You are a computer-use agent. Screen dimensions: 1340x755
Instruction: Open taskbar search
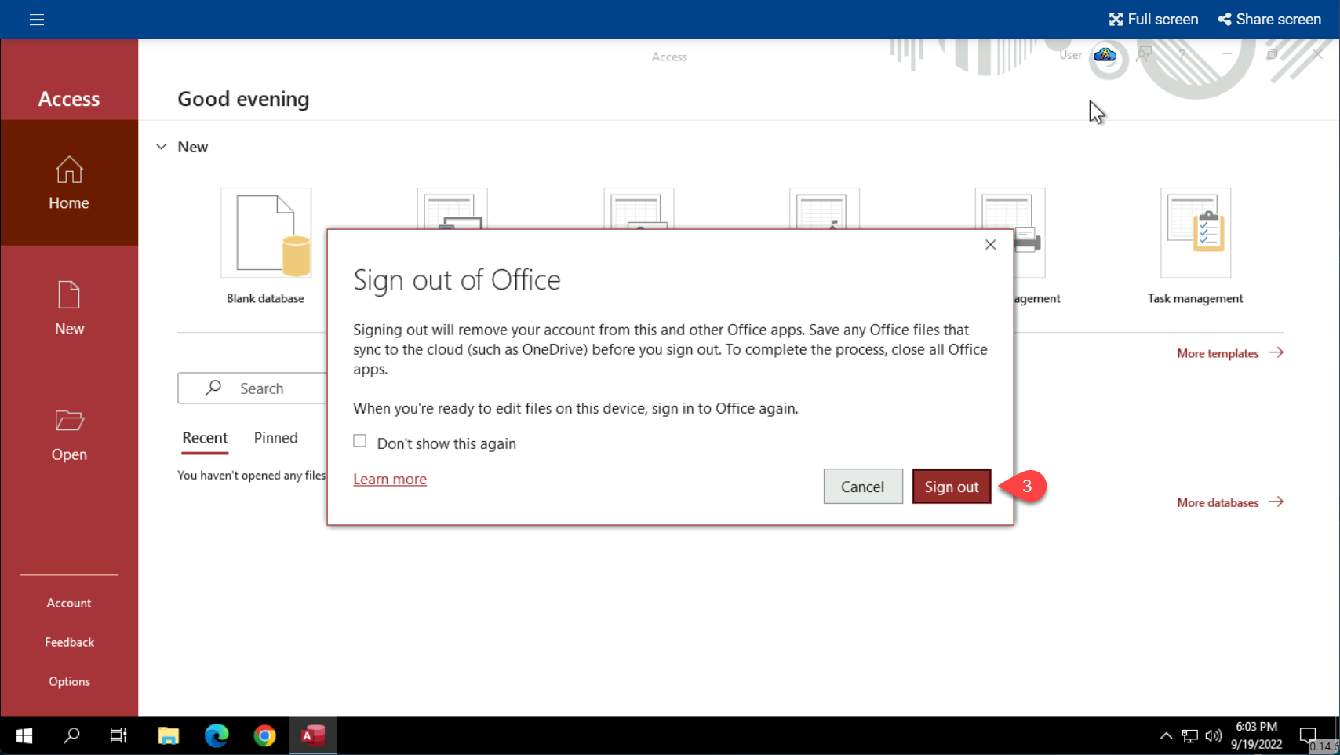[x=71, y=735]
